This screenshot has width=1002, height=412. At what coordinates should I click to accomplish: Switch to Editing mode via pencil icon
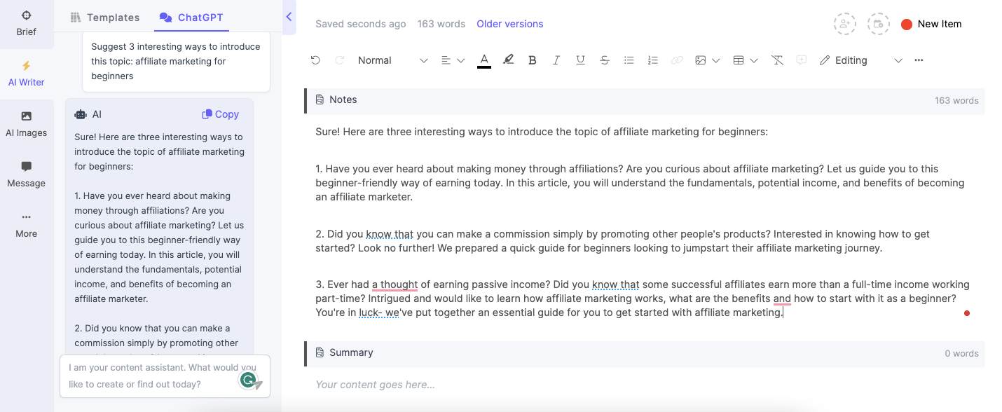(825, 60)
